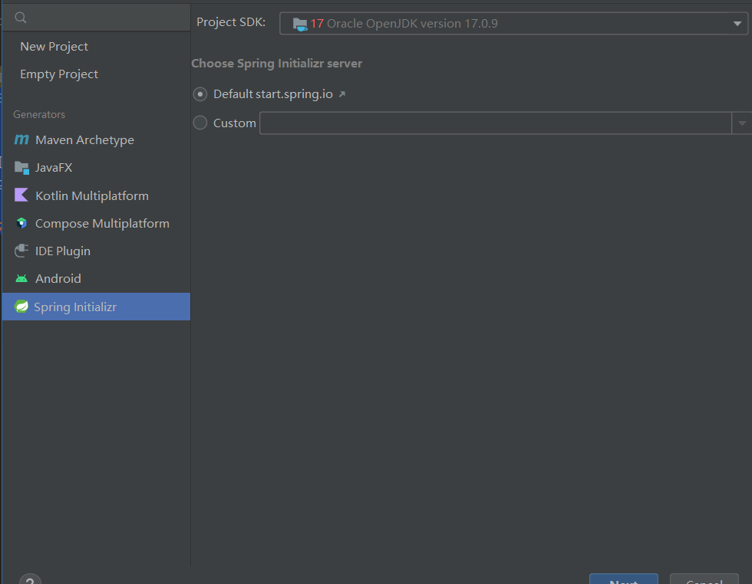Choose JavaFX generator

96,168
